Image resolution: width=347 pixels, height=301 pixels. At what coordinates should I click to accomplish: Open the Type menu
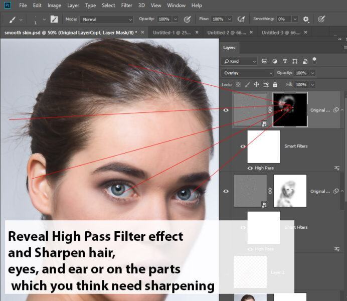click(x=91, y=6)
